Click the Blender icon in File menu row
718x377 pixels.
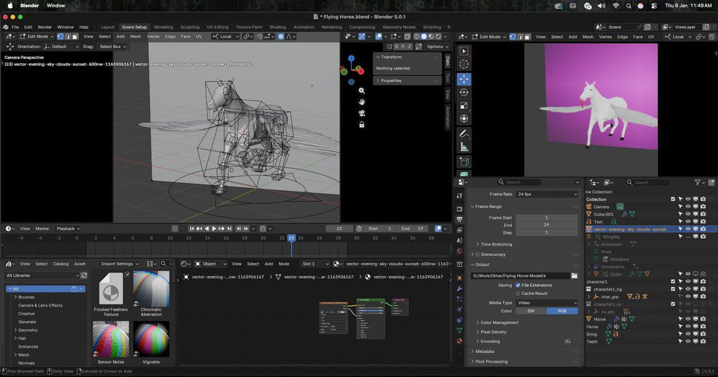point(5,27)
